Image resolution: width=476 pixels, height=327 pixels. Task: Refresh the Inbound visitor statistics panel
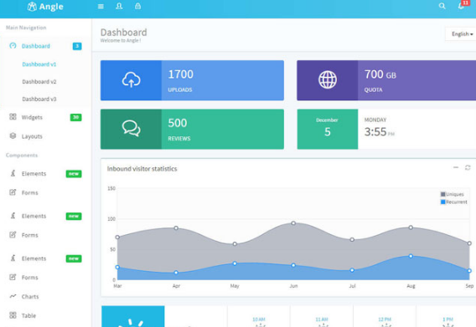point(468,167)
